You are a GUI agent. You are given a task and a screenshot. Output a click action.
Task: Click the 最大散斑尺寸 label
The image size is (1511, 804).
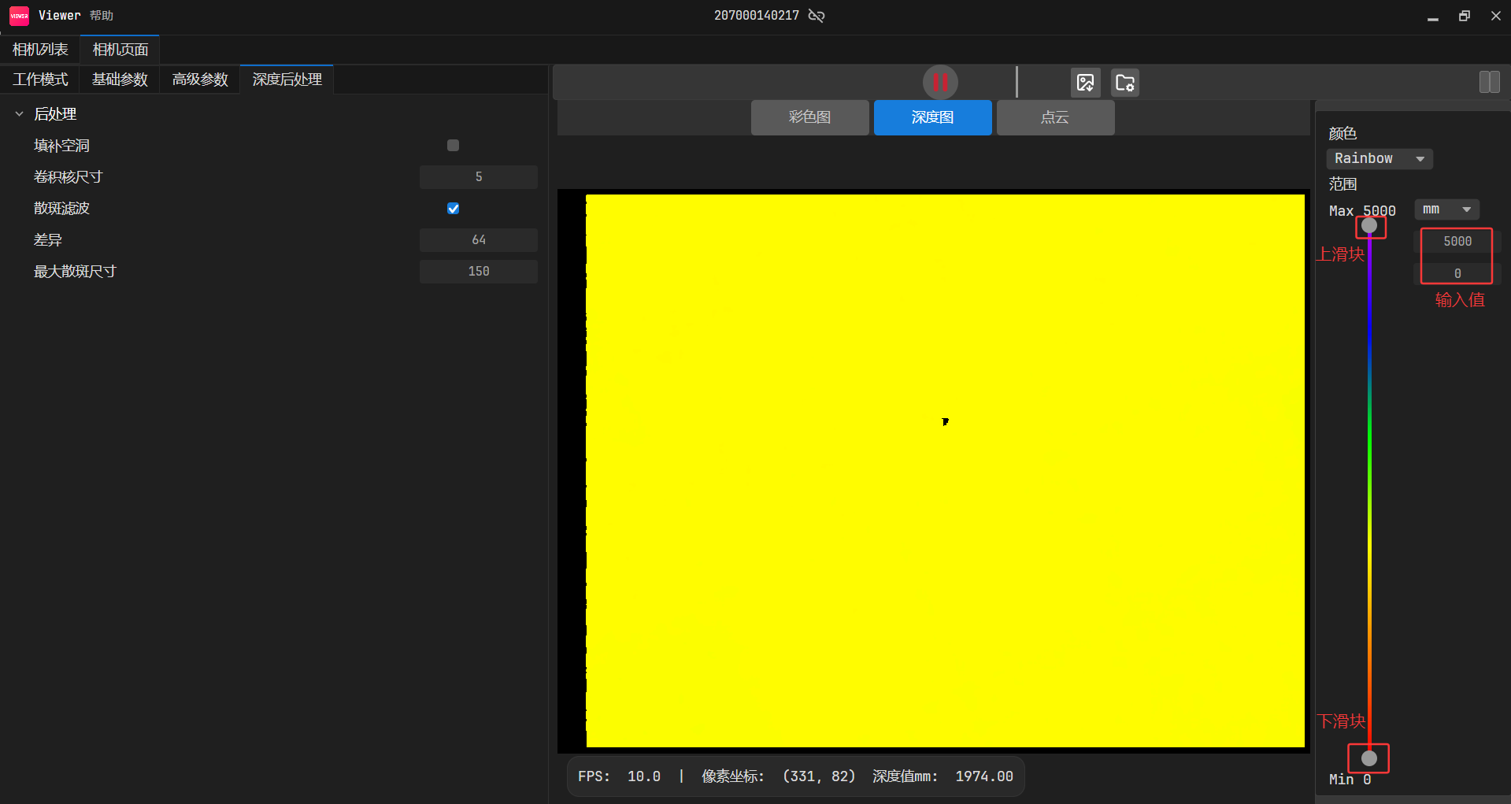75,272
